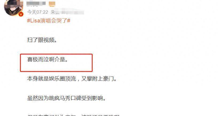Click the highlighted text 喜极而泣啊介是。
This screenshot has width=218, height=116.
(47, 60)
